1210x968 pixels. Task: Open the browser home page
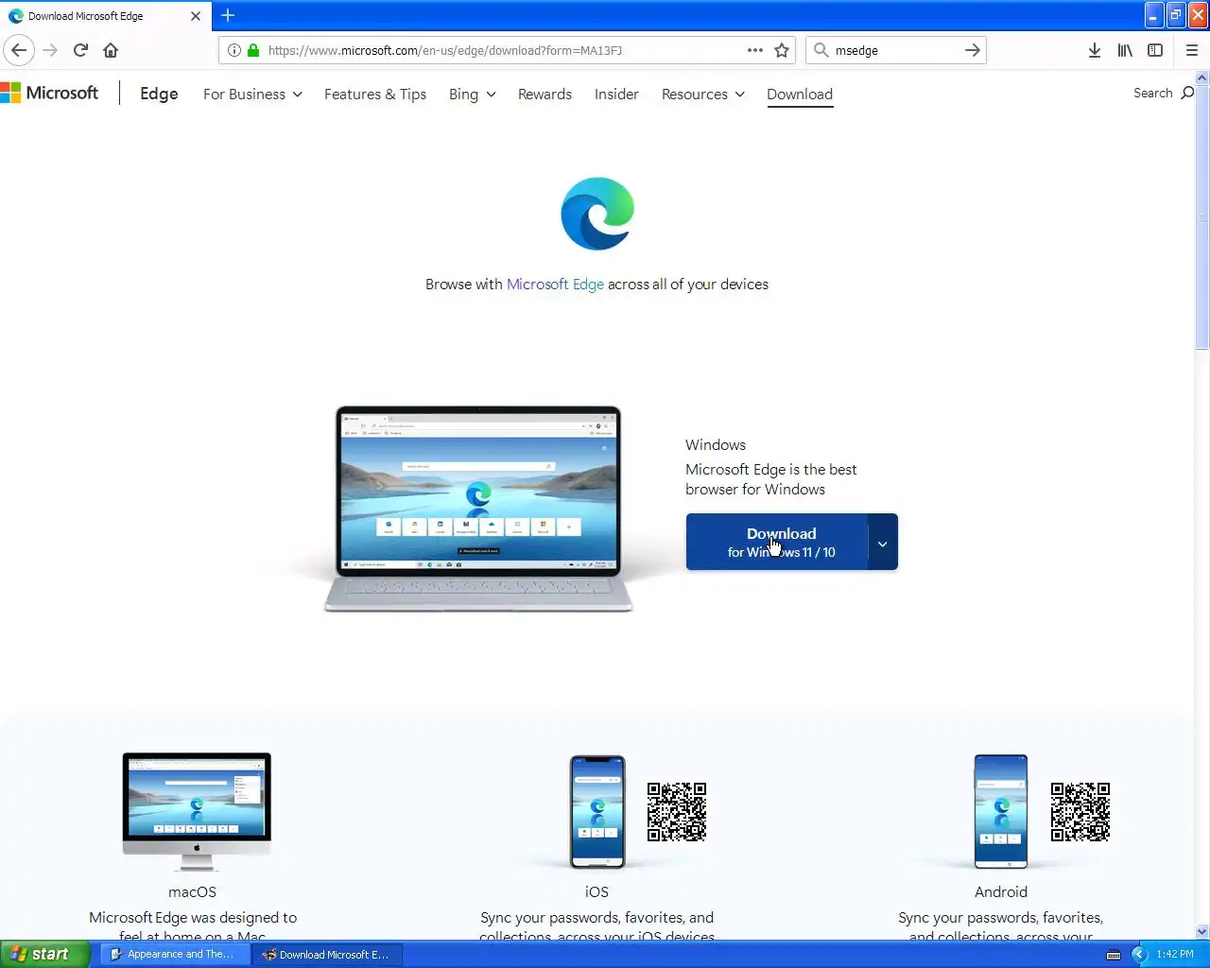[x=111, y=50]
